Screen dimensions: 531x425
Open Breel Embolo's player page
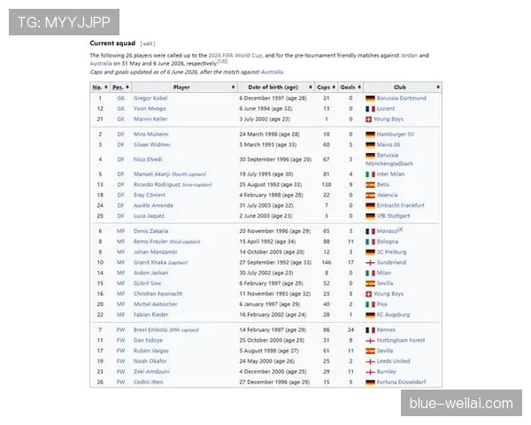[x=150, y=329]
